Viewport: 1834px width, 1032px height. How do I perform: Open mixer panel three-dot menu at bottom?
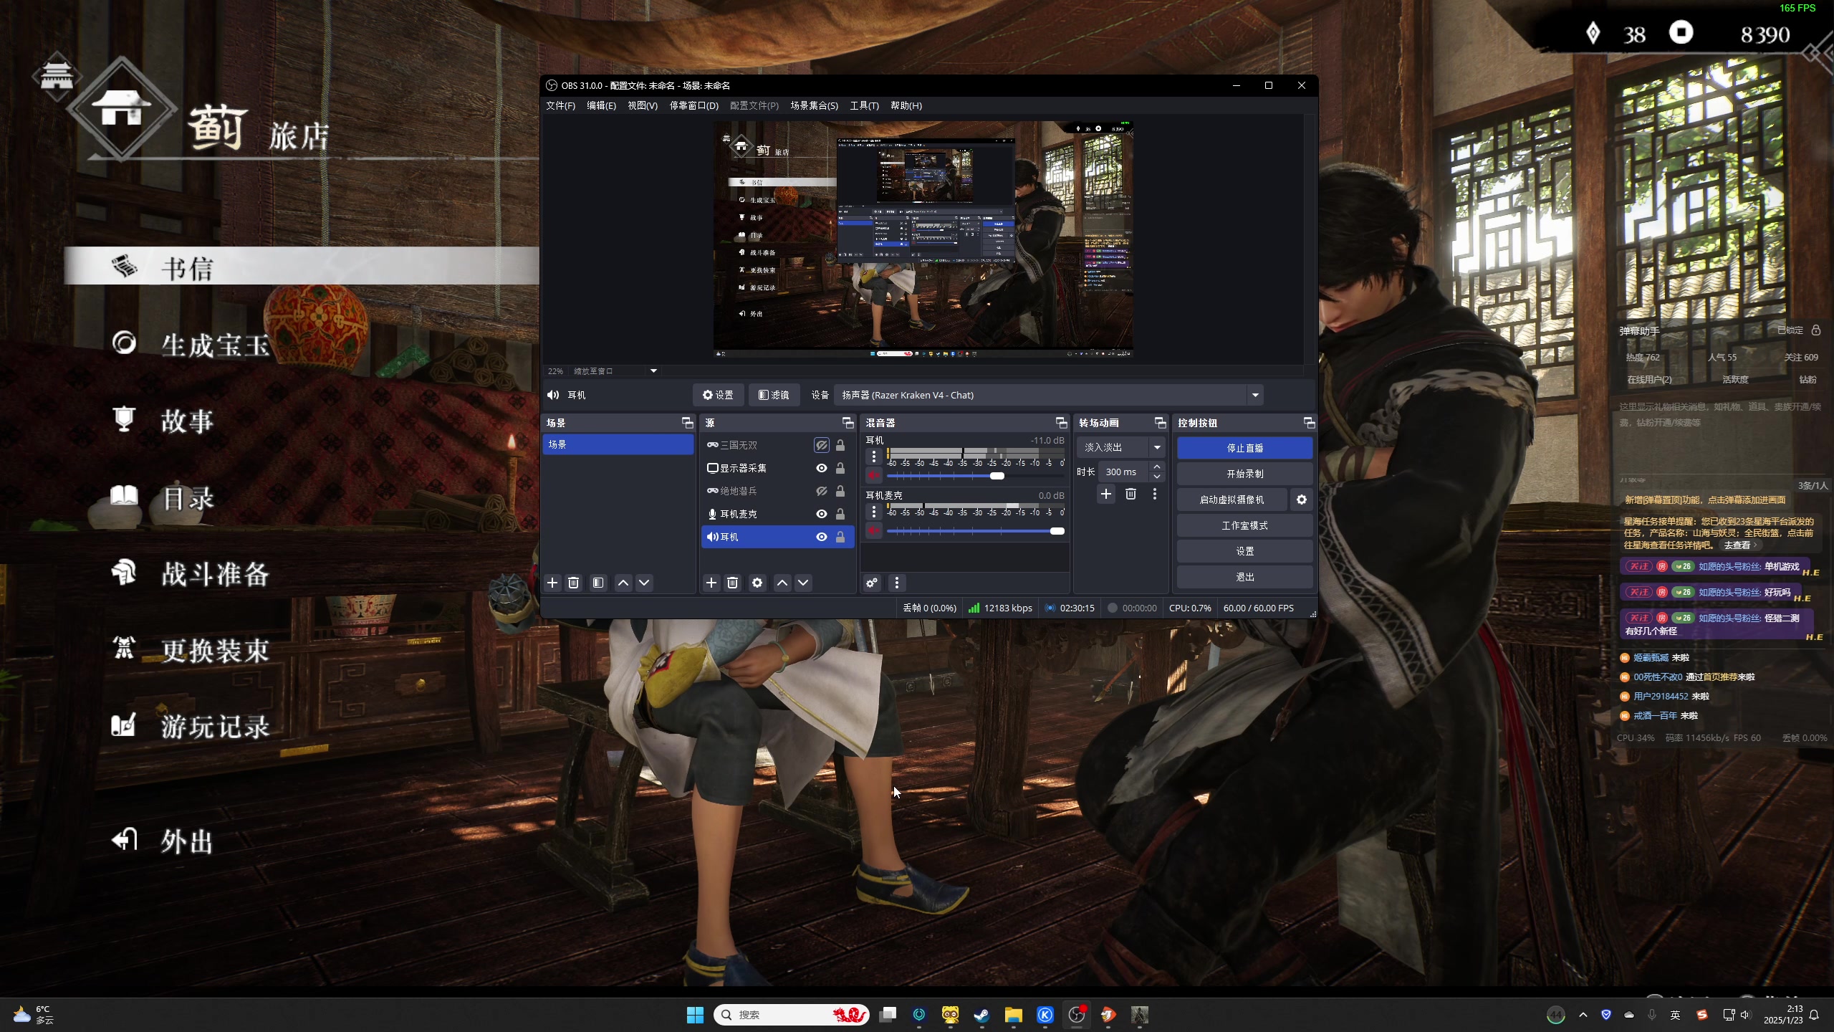(897, 583)
